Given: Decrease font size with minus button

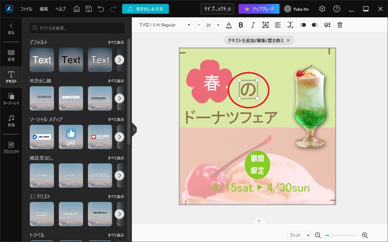Looking at the screenshot, I should 199,25.
